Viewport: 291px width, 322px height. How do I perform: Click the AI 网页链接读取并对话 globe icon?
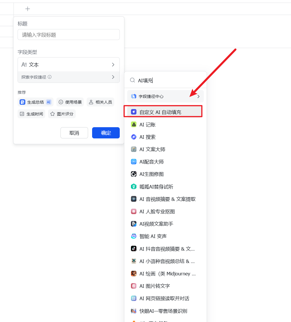[x=134, y=298]
